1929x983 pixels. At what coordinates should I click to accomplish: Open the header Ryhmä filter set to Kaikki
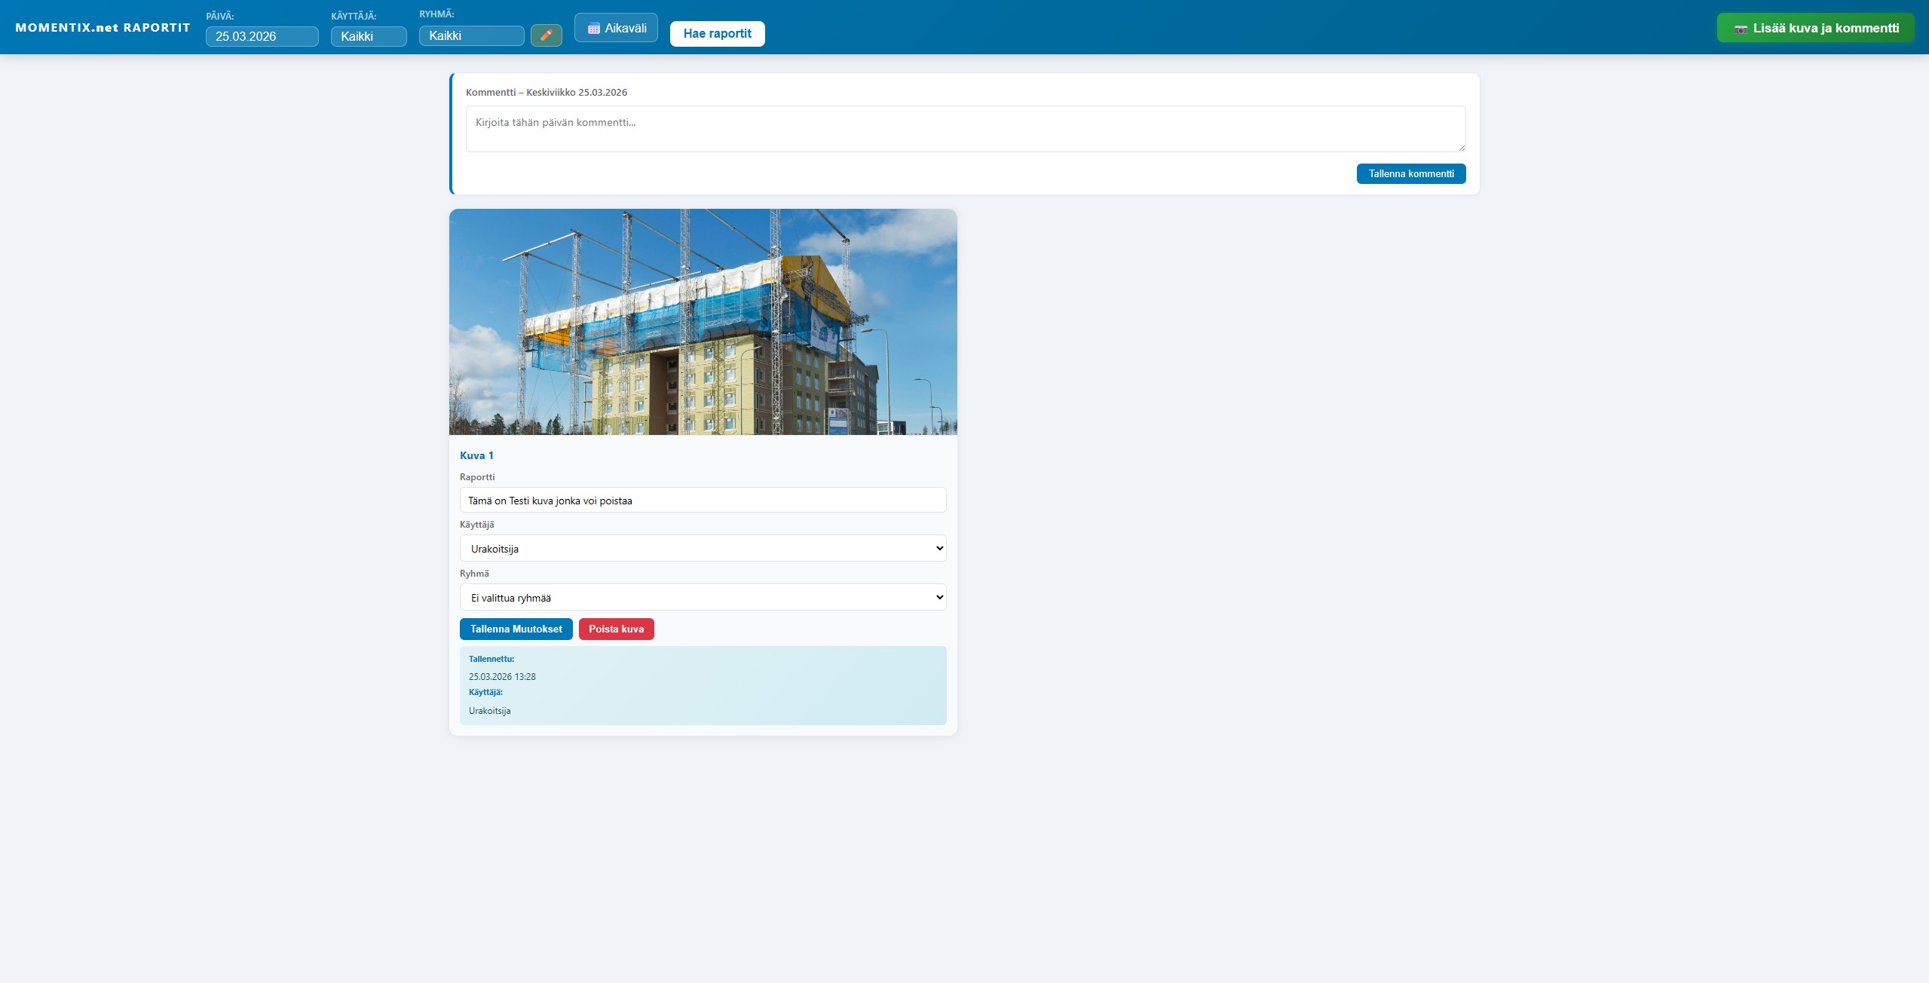point(471,35)
